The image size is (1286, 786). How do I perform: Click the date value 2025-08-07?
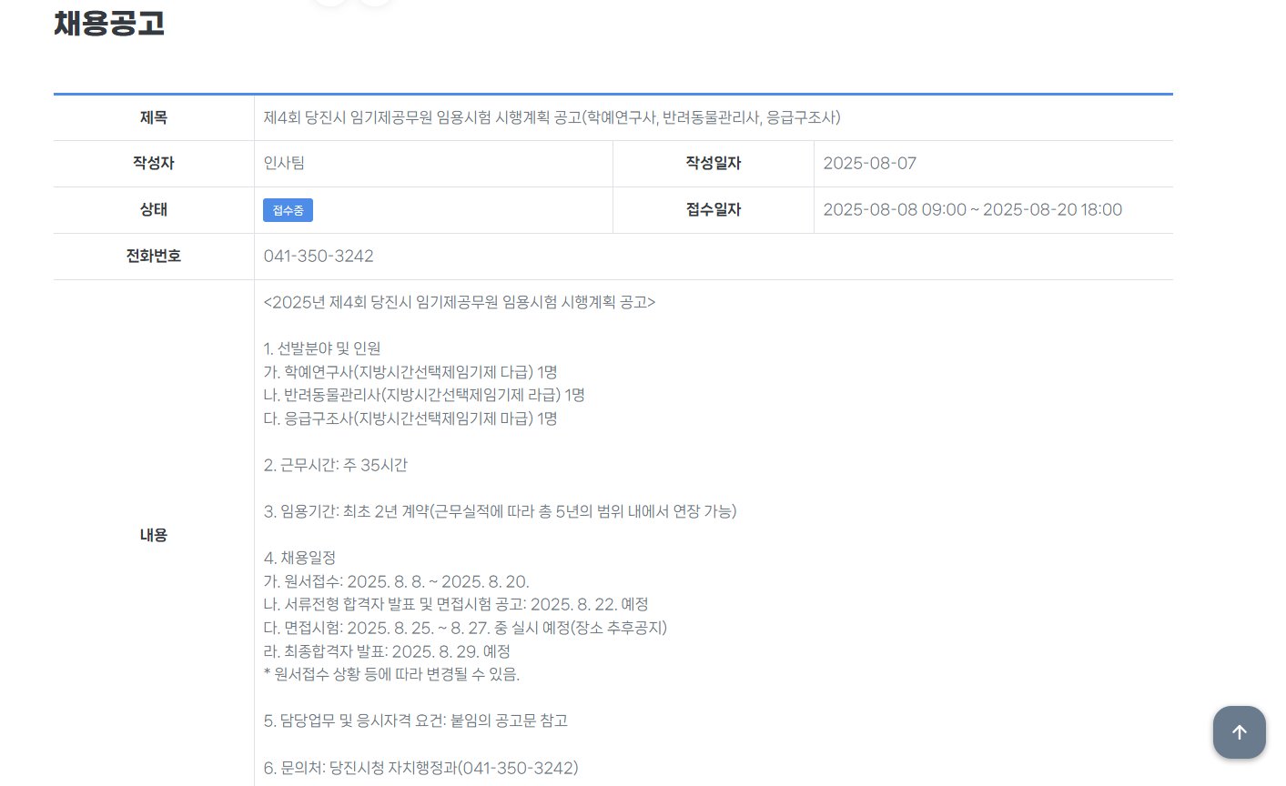[870, 164]
